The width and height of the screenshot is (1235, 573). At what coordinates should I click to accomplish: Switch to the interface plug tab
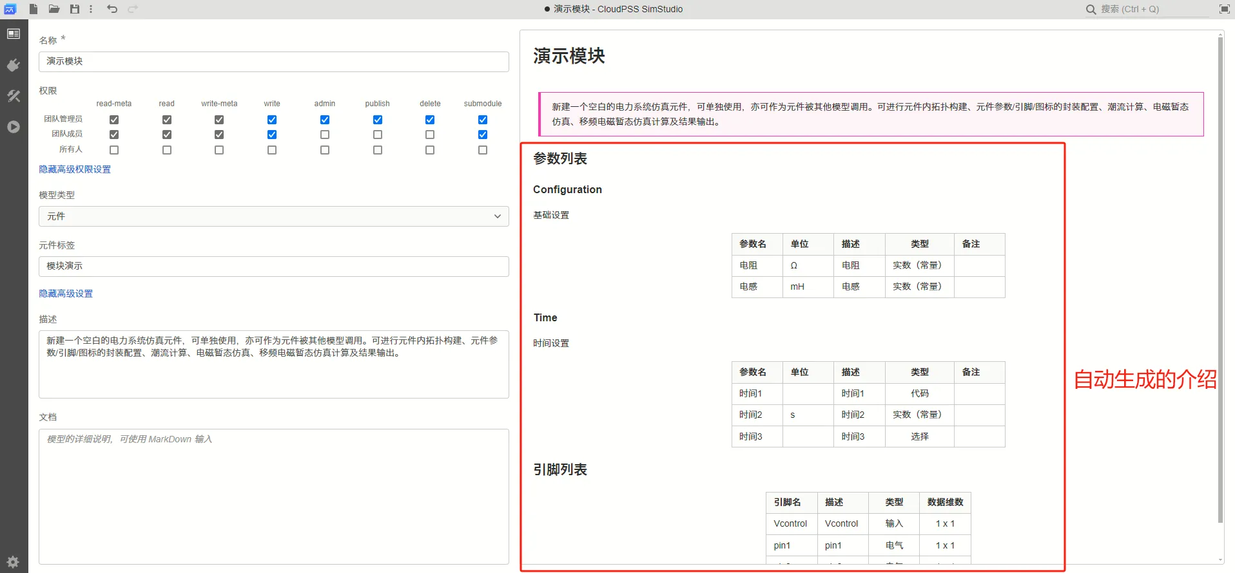pyautogui.click(x=14, y=65)
